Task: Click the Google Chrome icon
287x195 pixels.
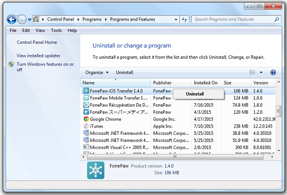Action: pos(86,119)
